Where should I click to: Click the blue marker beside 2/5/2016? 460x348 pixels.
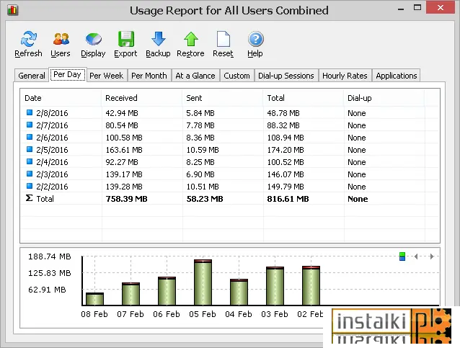click(x=30, y=149)
